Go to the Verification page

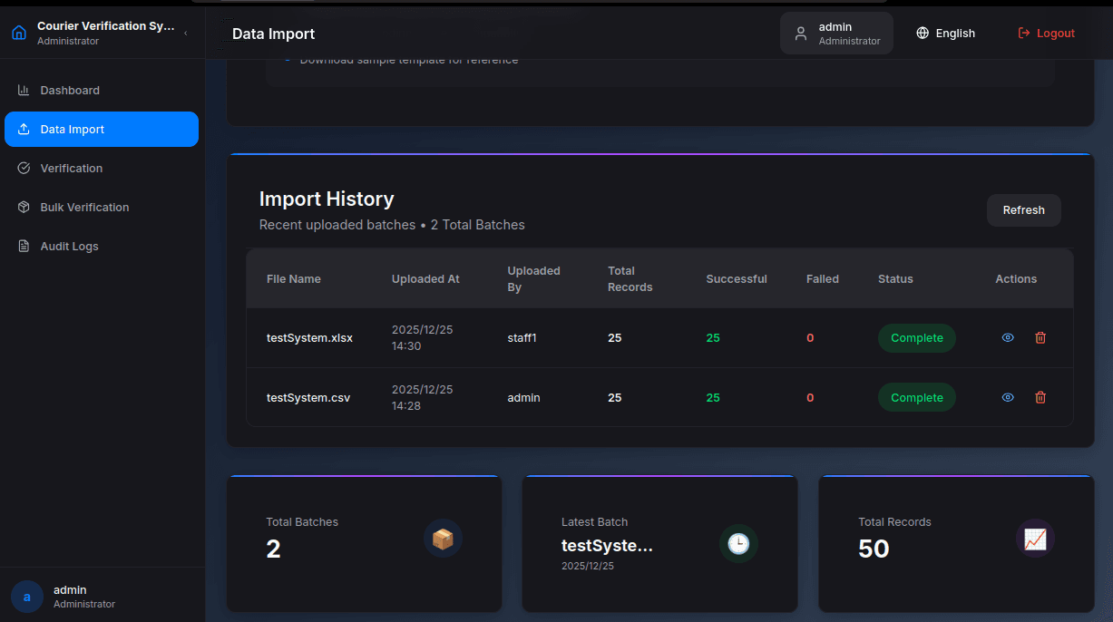71,169
